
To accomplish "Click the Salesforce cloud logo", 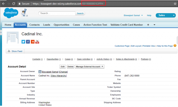I will click(x=11, y=13).
